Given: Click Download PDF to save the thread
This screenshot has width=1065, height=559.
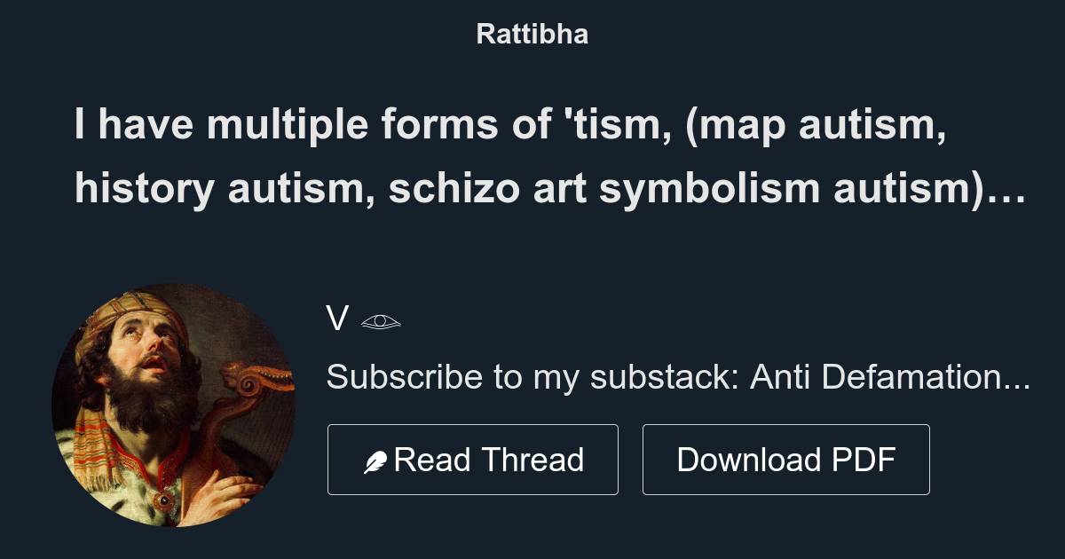Looking at the screenshot, I should (786, 460).
